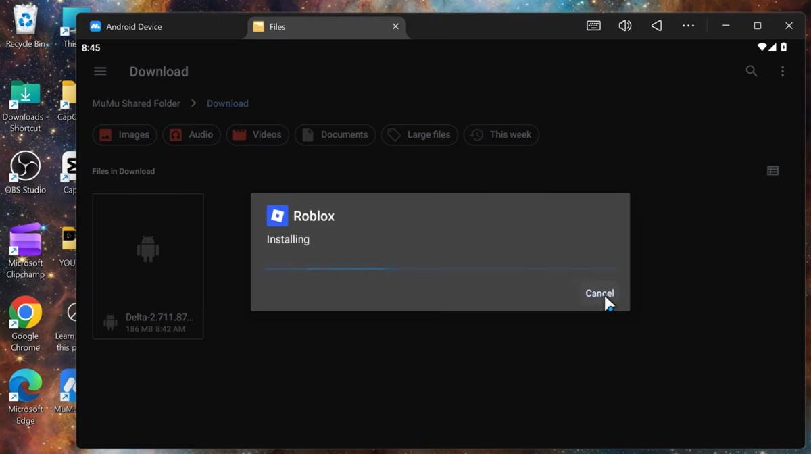This screenshot has width=811, height=454.
Task: Click the Download page title
Action: click(159, 72)
